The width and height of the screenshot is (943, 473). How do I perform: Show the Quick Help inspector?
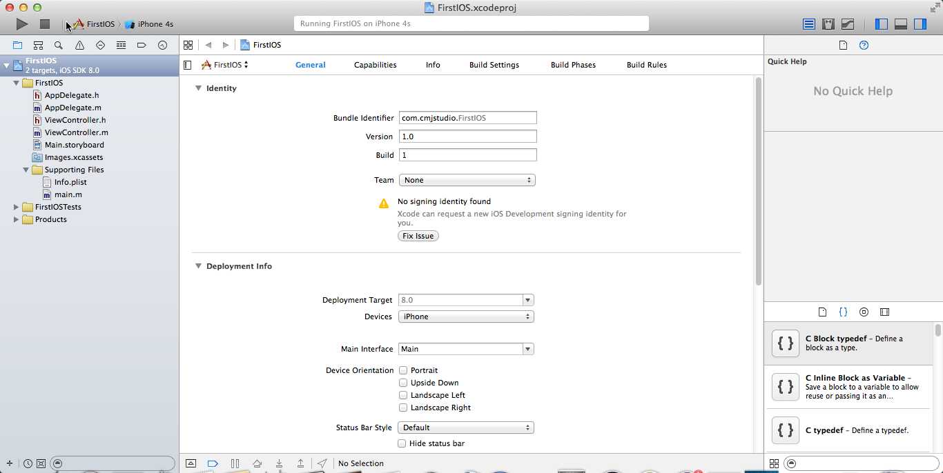864,45
